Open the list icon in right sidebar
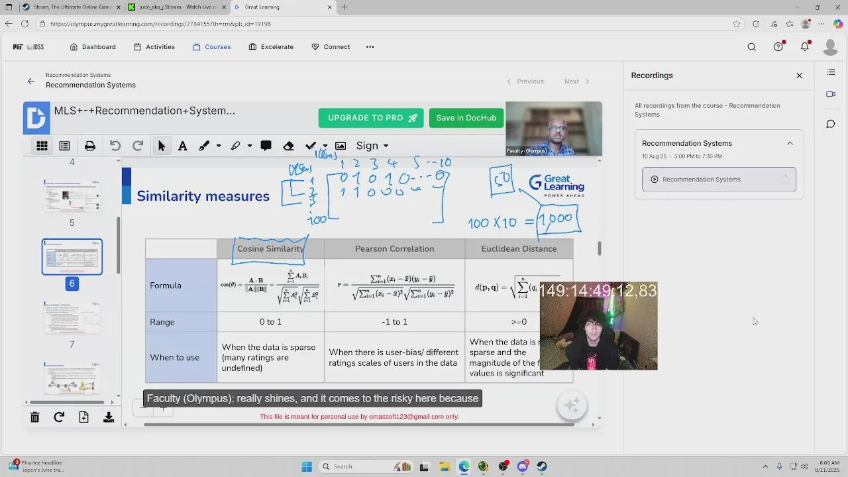This screenshot has width=848, height=477. pos(831,72)
